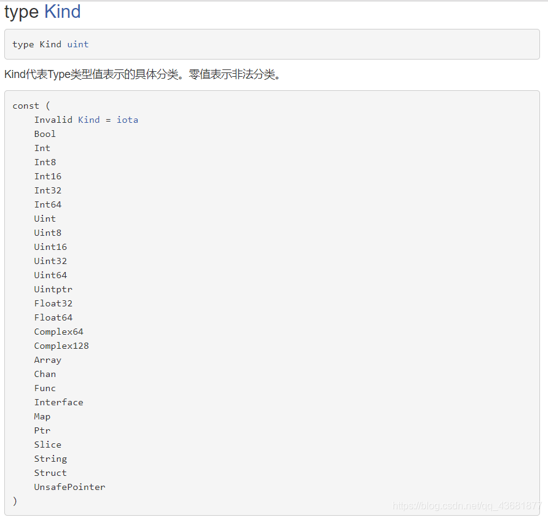Click the blue Kind heading link
Image resolution: width=548 pixels, height=517 pixels.
[x=63, y=12]
